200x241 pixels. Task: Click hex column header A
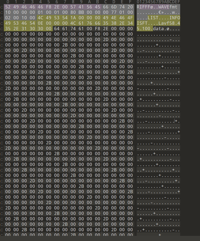point(89,2)
